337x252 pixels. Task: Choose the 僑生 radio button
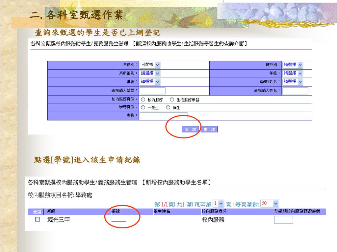click(x=168, y=108)
